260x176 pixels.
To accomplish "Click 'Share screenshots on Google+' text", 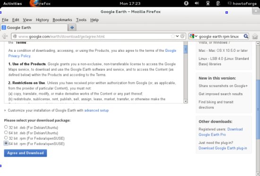I will 223,86.
